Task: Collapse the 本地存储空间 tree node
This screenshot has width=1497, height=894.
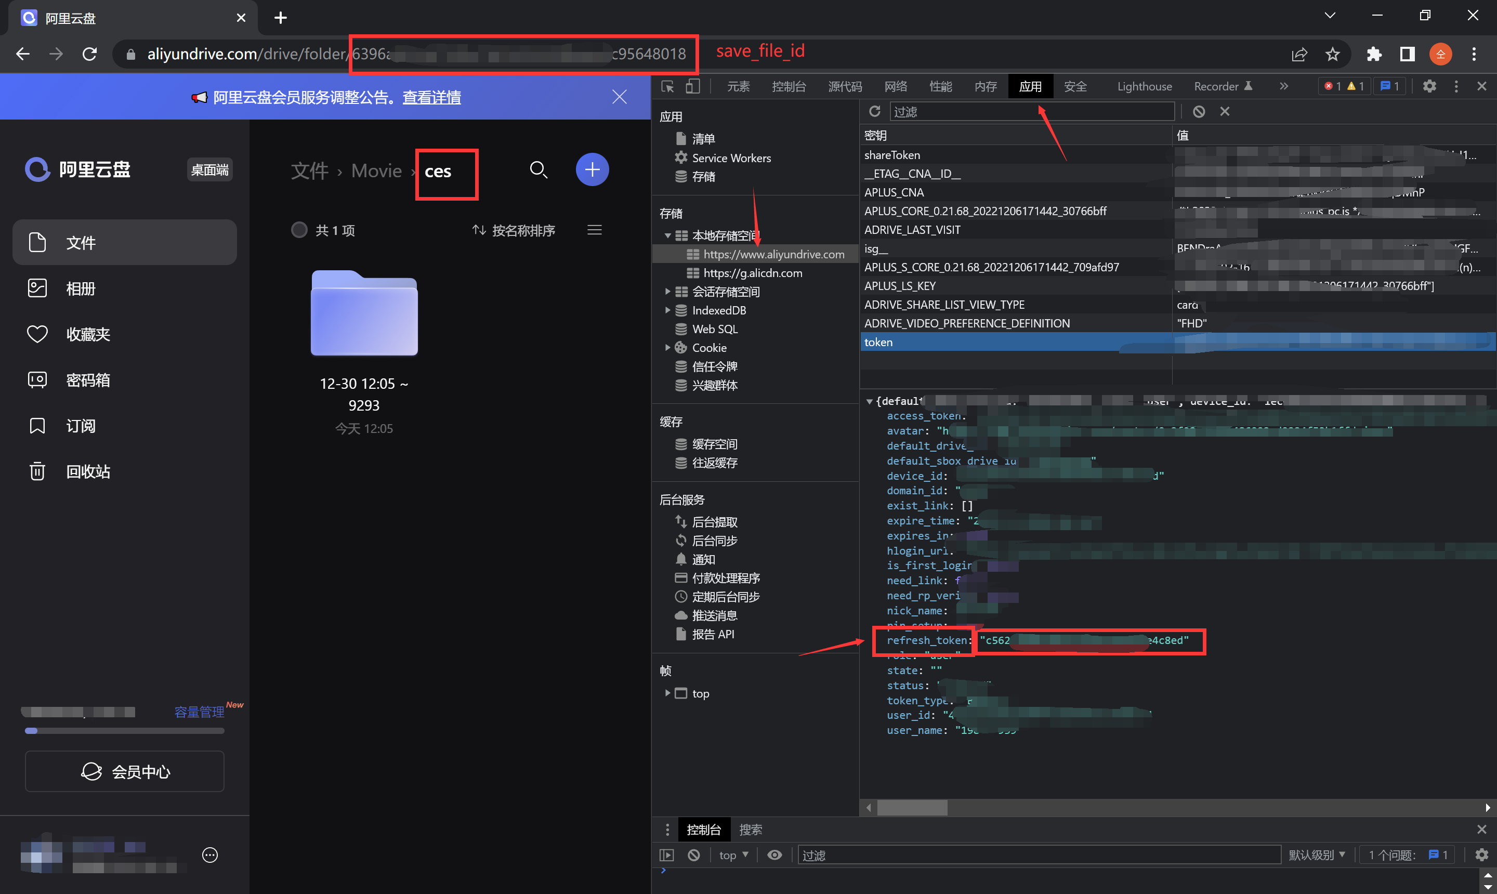Action: click(667, 235)
